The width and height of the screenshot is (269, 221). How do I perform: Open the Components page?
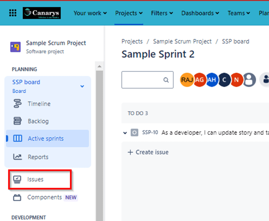point(45,197)
